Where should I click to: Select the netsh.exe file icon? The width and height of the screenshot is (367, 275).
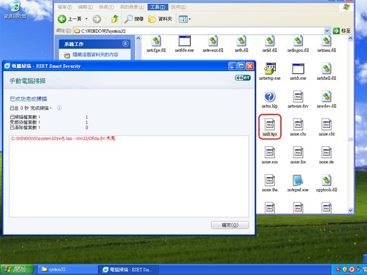298,69
